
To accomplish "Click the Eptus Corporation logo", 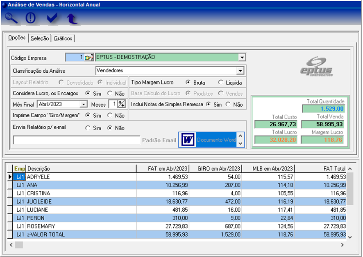I will pyautogui.click(x=315, y=66).
